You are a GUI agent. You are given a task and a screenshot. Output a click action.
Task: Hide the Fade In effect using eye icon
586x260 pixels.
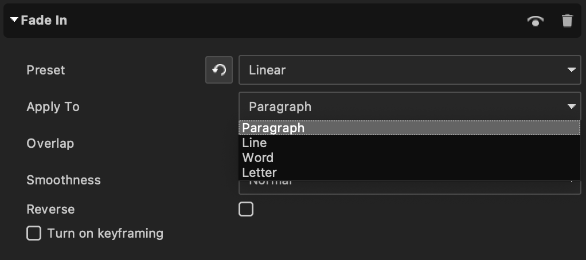(535, 21)
